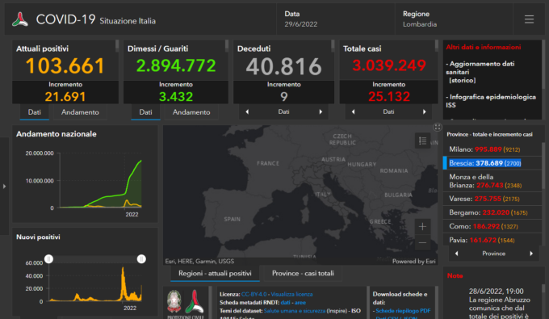Switch to Andamento tab under Dimessi / Guariti
Image resolution: width=549 pixels, height=319 pixels.
tap(191, 112)
